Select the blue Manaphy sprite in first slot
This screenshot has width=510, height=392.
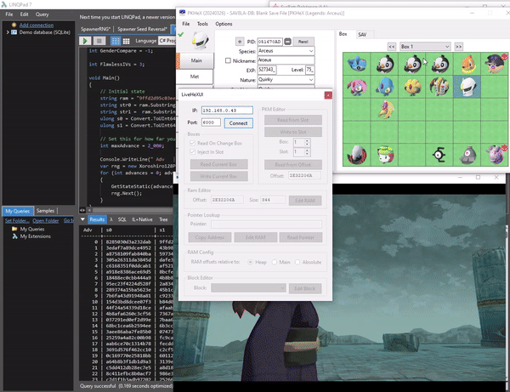click(x=356, y=64)
